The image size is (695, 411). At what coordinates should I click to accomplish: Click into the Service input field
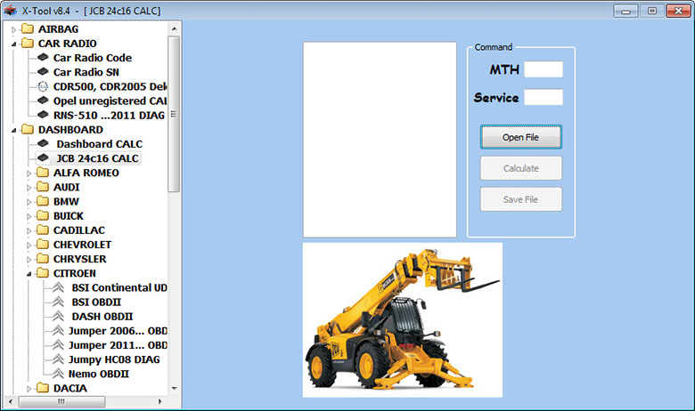pos(543,98)
